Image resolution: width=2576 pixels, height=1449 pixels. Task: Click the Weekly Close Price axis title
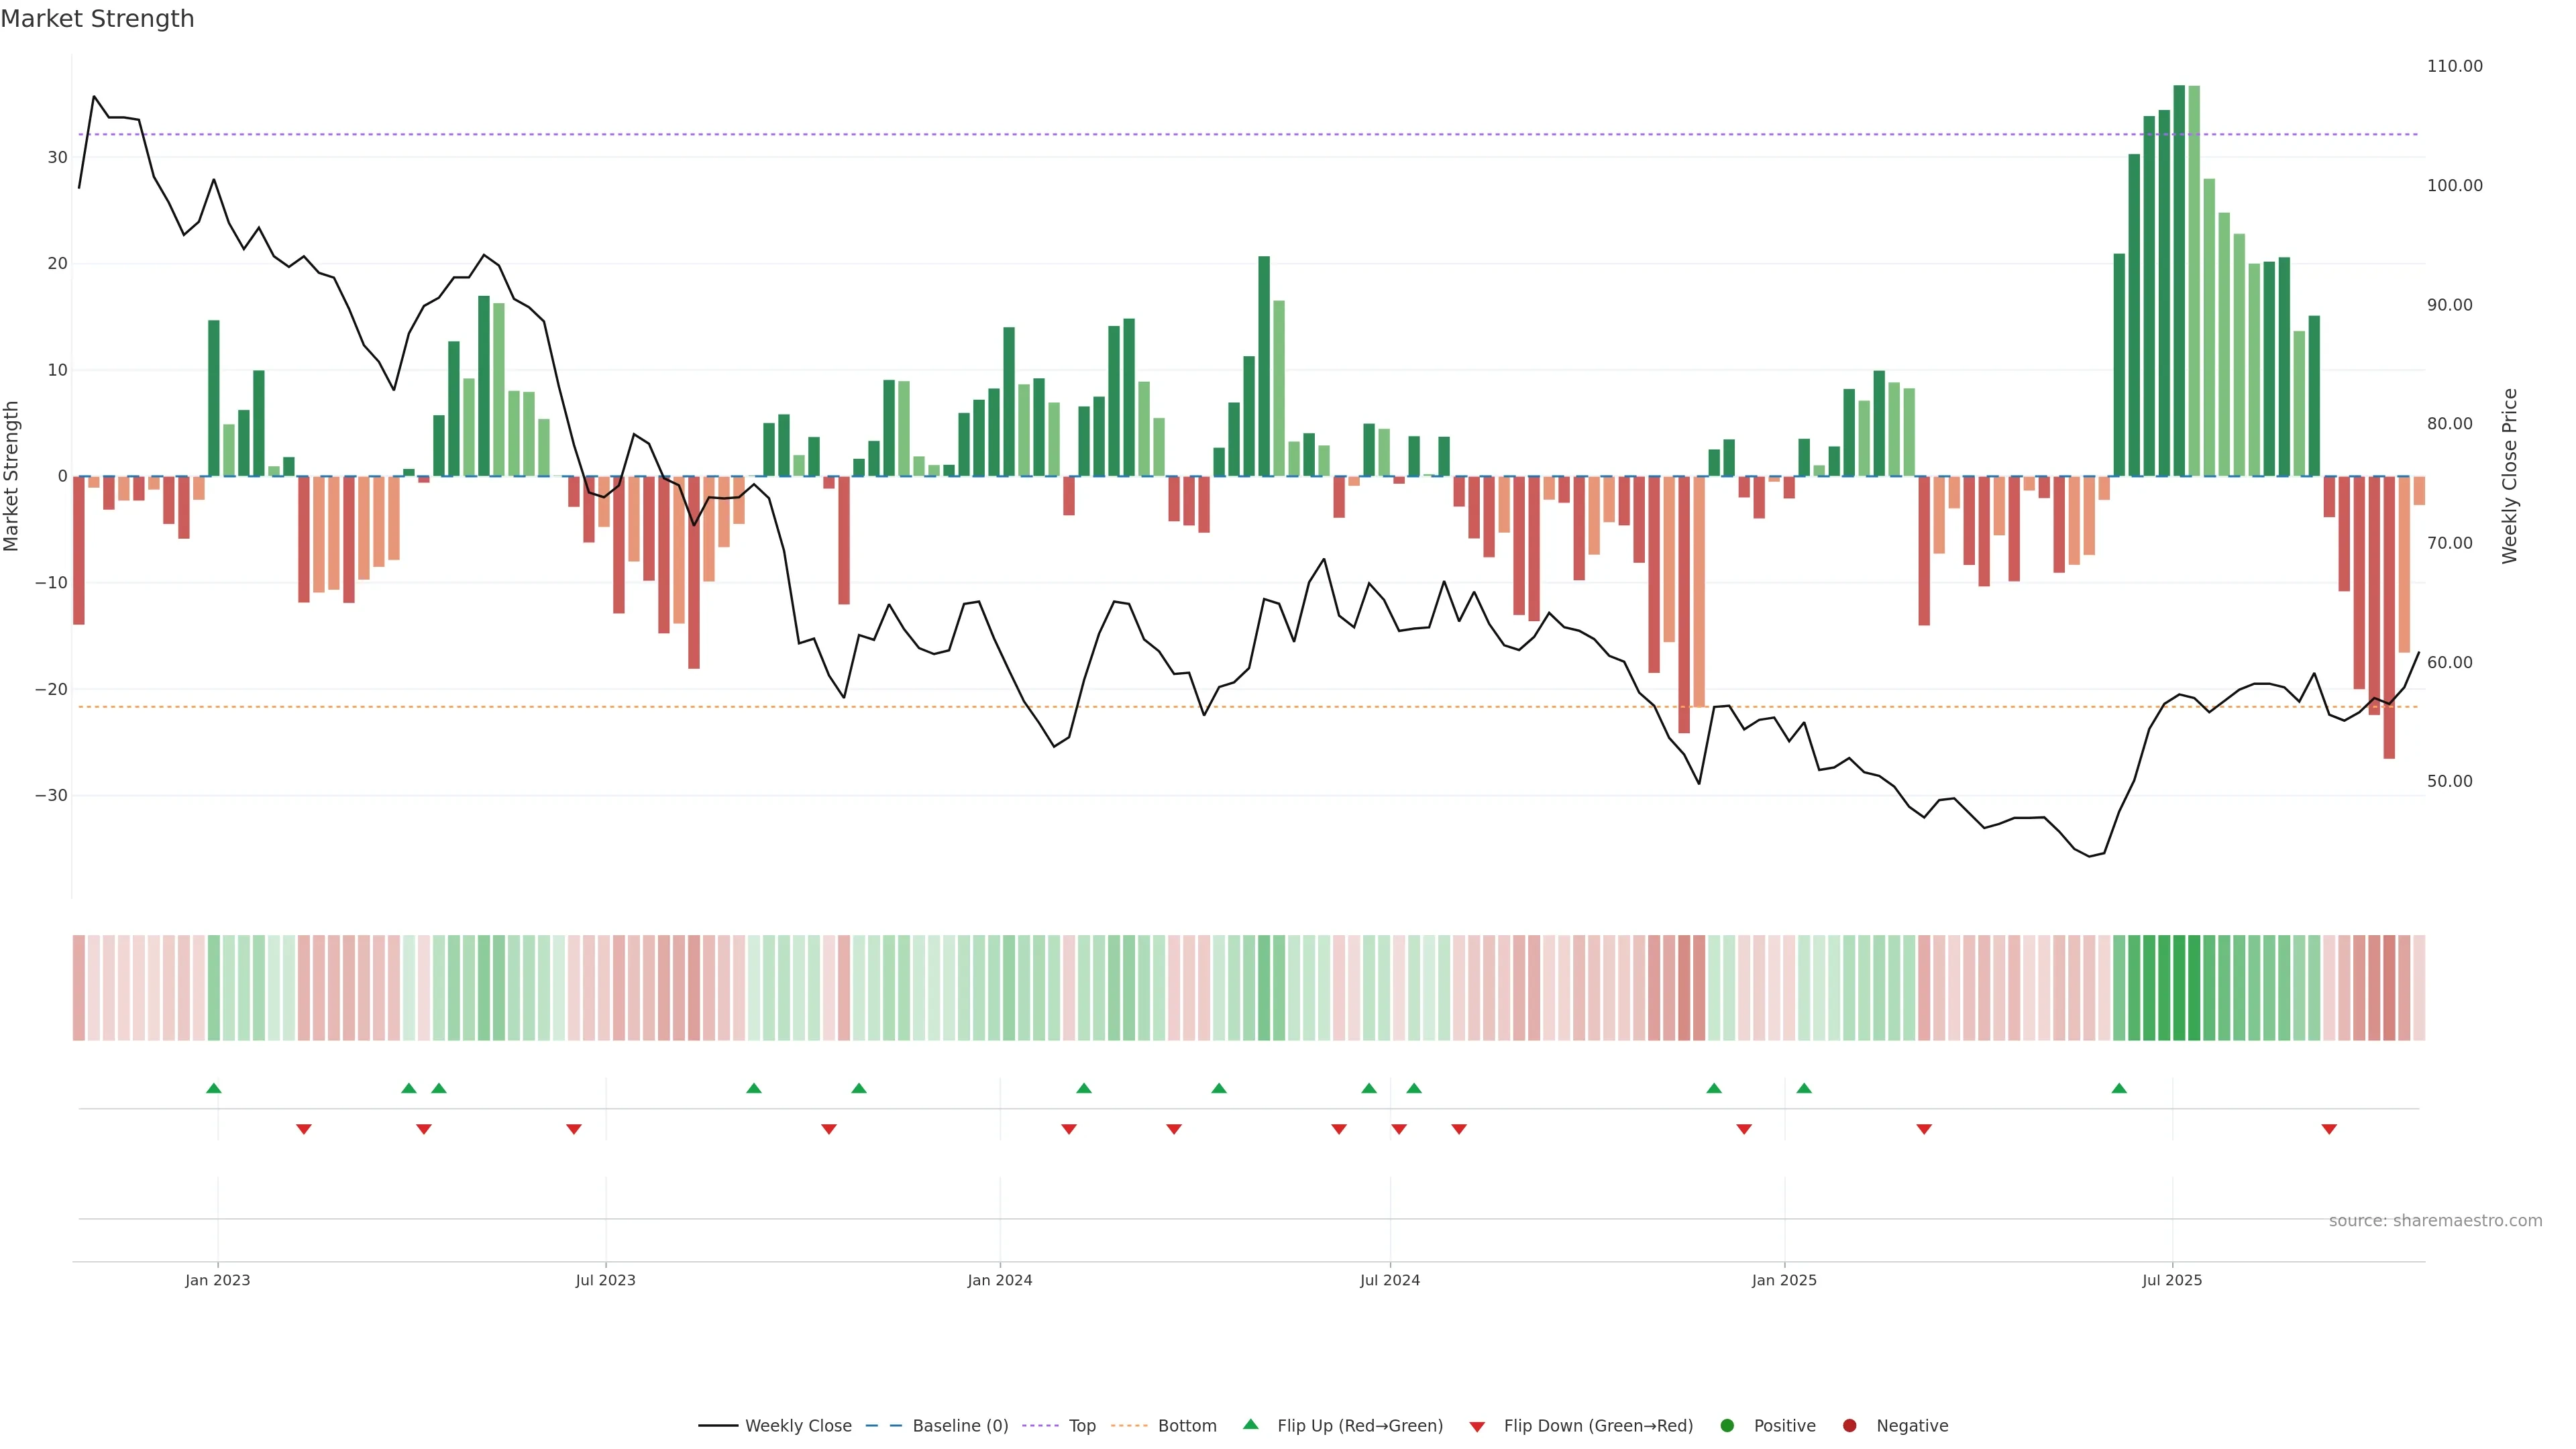[2510, 476]
